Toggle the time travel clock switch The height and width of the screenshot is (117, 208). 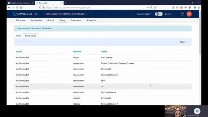tap(159, 14)
